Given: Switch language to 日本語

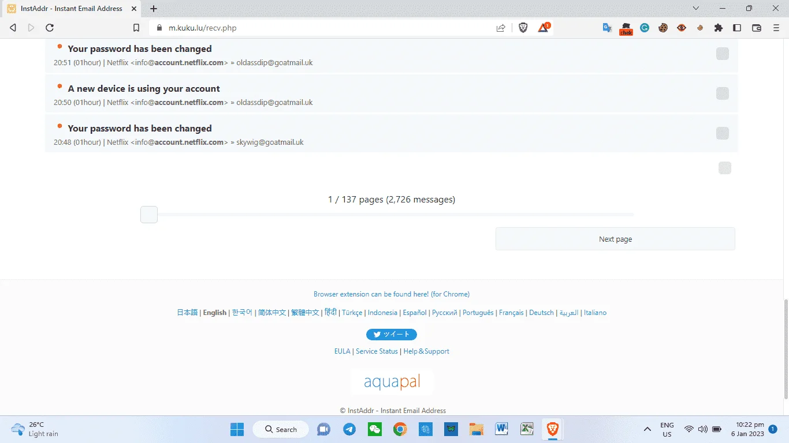Looking at the screenshot, I should [187, 313].
